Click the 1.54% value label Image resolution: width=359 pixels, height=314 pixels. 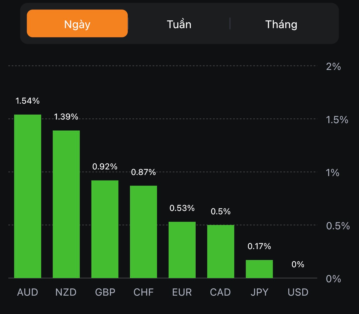pyautogui.click(x=28, y=101)
